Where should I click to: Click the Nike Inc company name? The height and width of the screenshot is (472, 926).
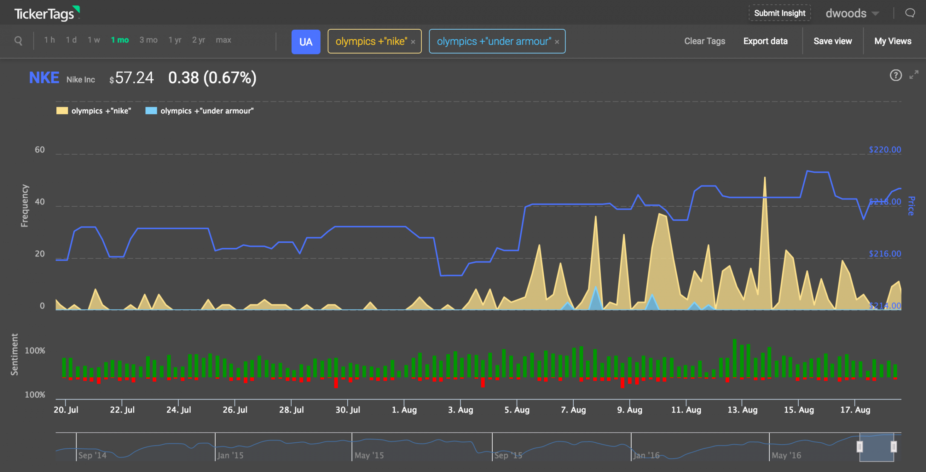81,80
